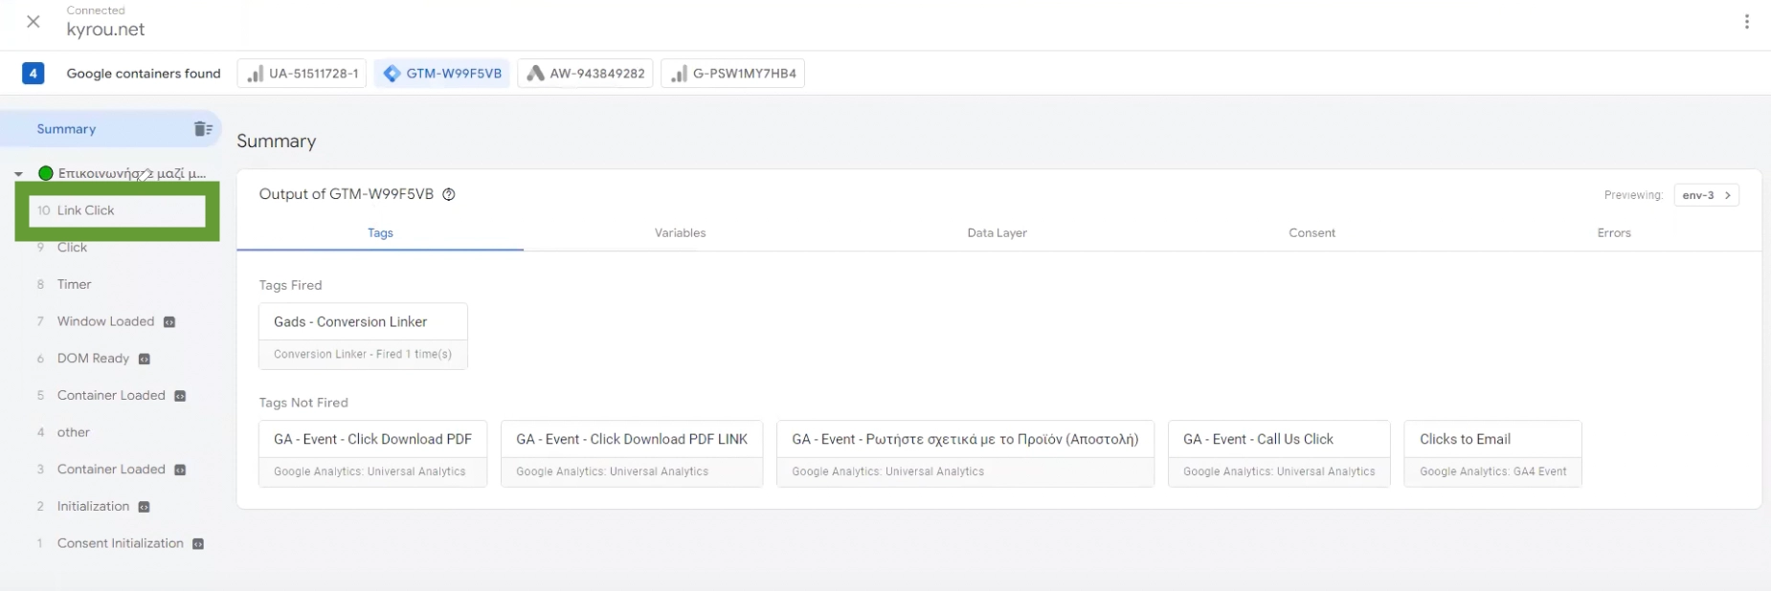The image size is (1771, 591).
Task: Click the API icon beside event 3 Container Loaded
Action: (x=180, y=470)
